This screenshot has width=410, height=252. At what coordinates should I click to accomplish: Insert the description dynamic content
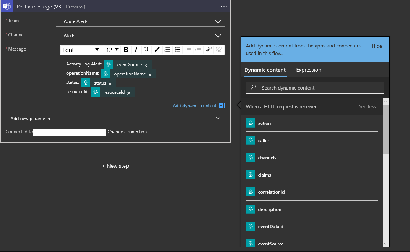click(x=312, y=209)
